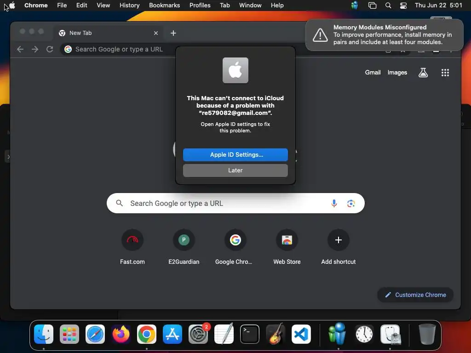Click Add shortcut tile
Viewport: 471px width, 353px height.
click(x=338, y=247)
